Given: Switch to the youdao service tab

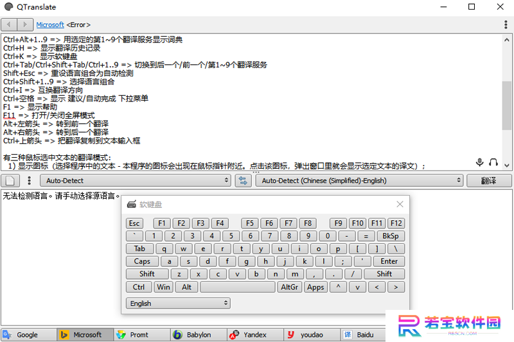Looking at the screenshot, I should point(312,335).
